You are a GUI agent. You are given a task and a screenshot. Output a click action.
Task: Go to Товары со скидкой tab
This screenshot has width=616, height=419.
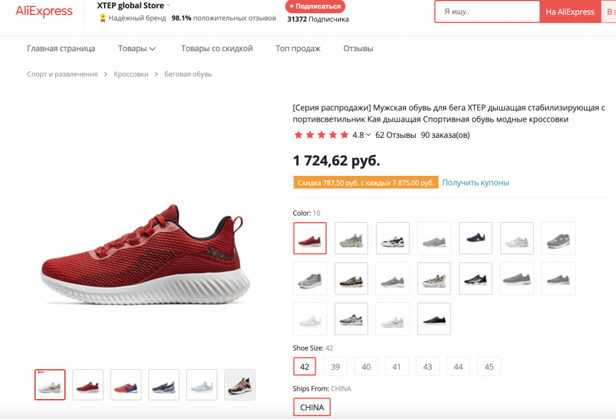tap(217, 48)
